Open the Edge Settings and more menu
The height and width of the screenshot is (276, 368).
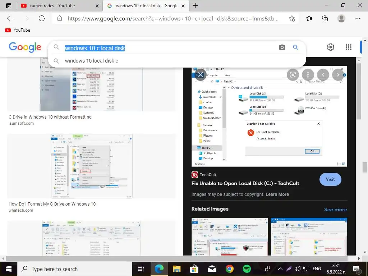358,18
